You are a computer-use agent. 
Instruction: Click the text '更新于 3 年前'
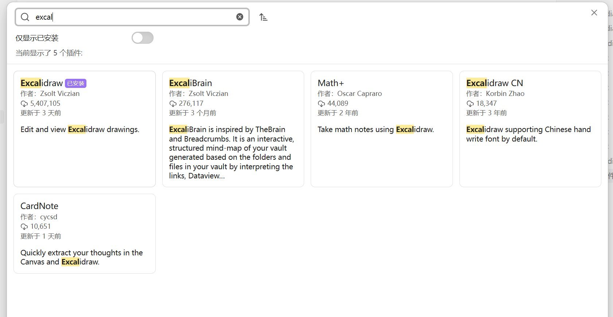tap(486, 113)
